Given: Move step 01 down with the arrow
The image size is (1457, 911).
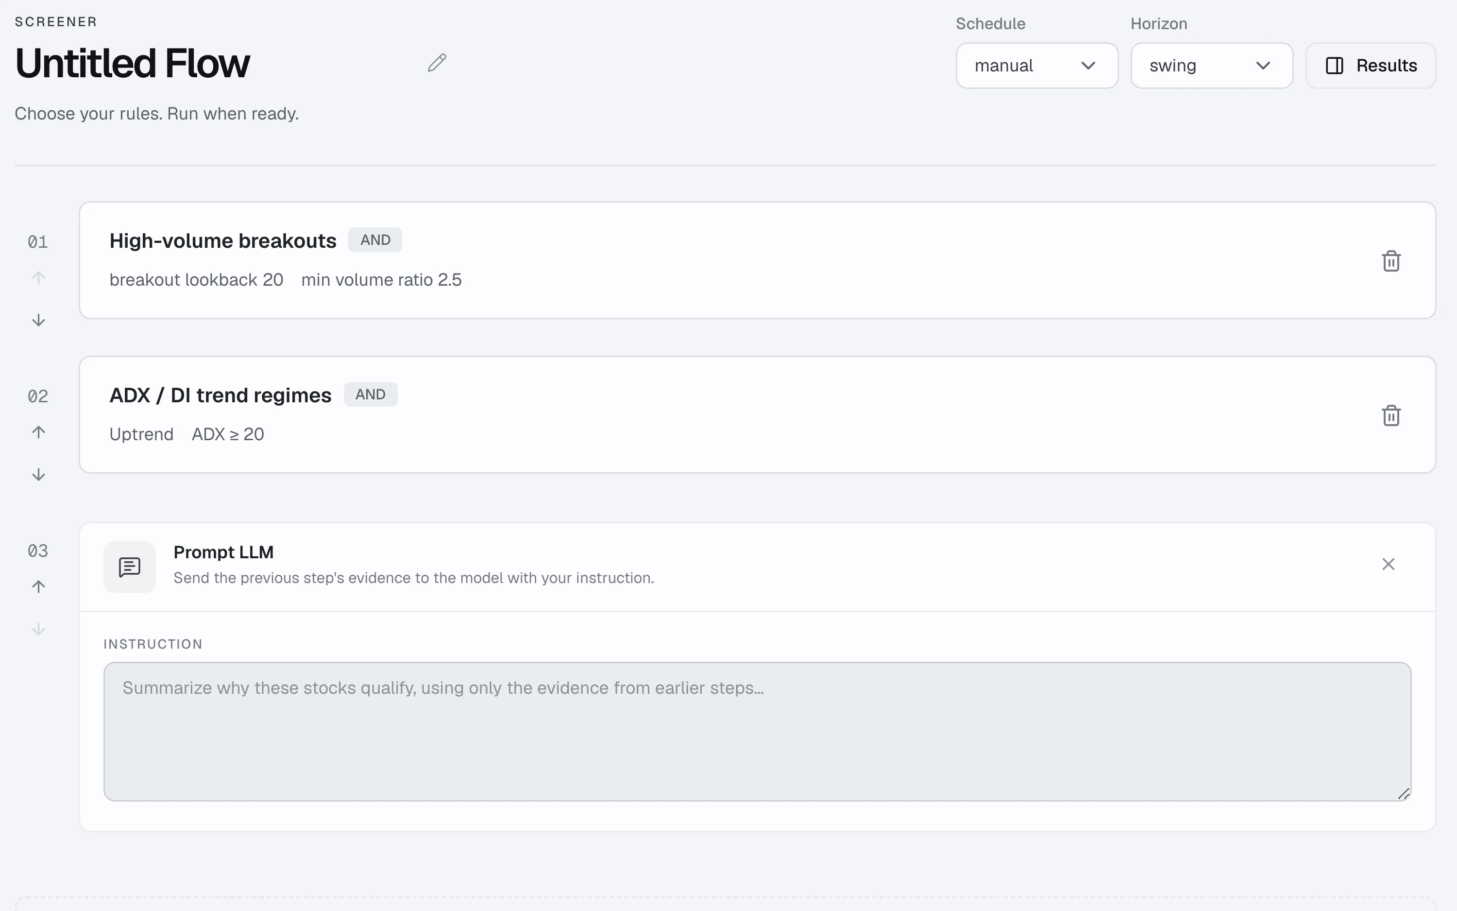Looking at the screenshot, I should [x=38, y=320].
